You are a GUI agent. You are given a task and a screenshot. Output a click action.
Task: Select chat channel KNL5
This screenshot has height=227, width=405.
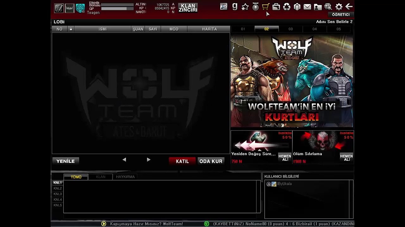[x=58, y=206]
